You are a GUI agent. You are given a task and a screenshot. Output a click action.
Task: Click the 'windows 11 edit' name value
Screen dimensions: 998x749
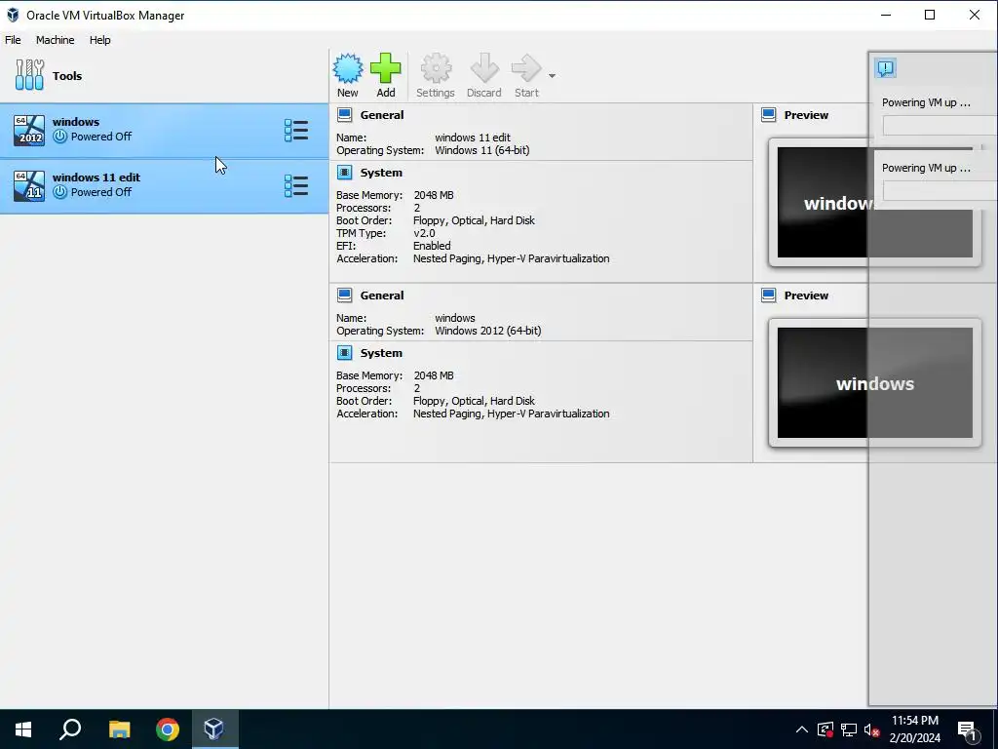pyautogui.click(x=473, y=138)
